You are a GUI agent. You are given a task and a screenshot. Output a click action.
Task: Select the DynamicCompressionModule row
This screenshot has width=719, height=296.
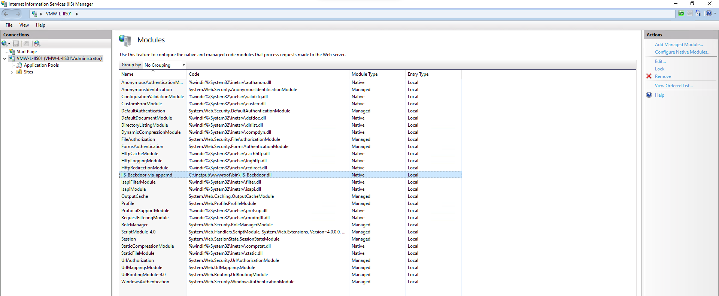click(290, 132)
